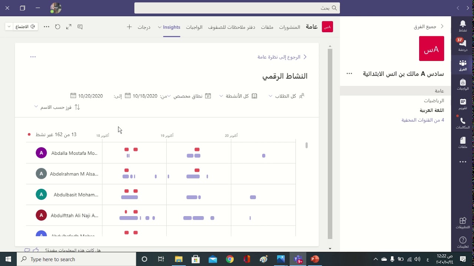Screen dimensions: 474x266
Task: Open the كل الطلاب student filter
Action: coord(286,96)
